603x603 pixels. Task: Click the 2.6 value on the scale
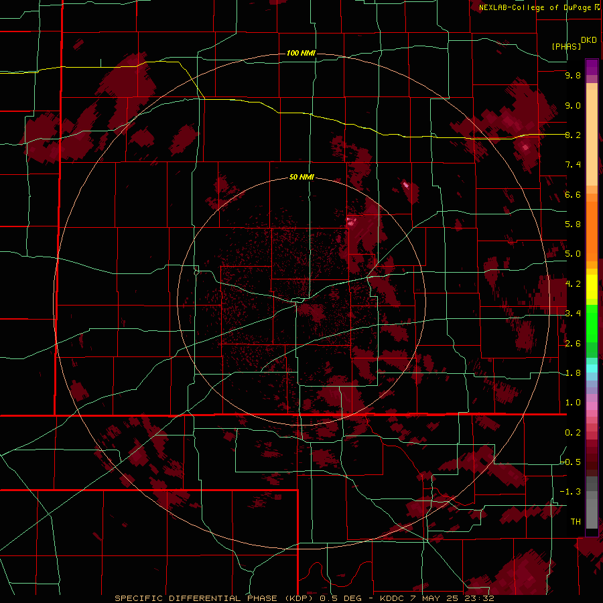[573, 344]
